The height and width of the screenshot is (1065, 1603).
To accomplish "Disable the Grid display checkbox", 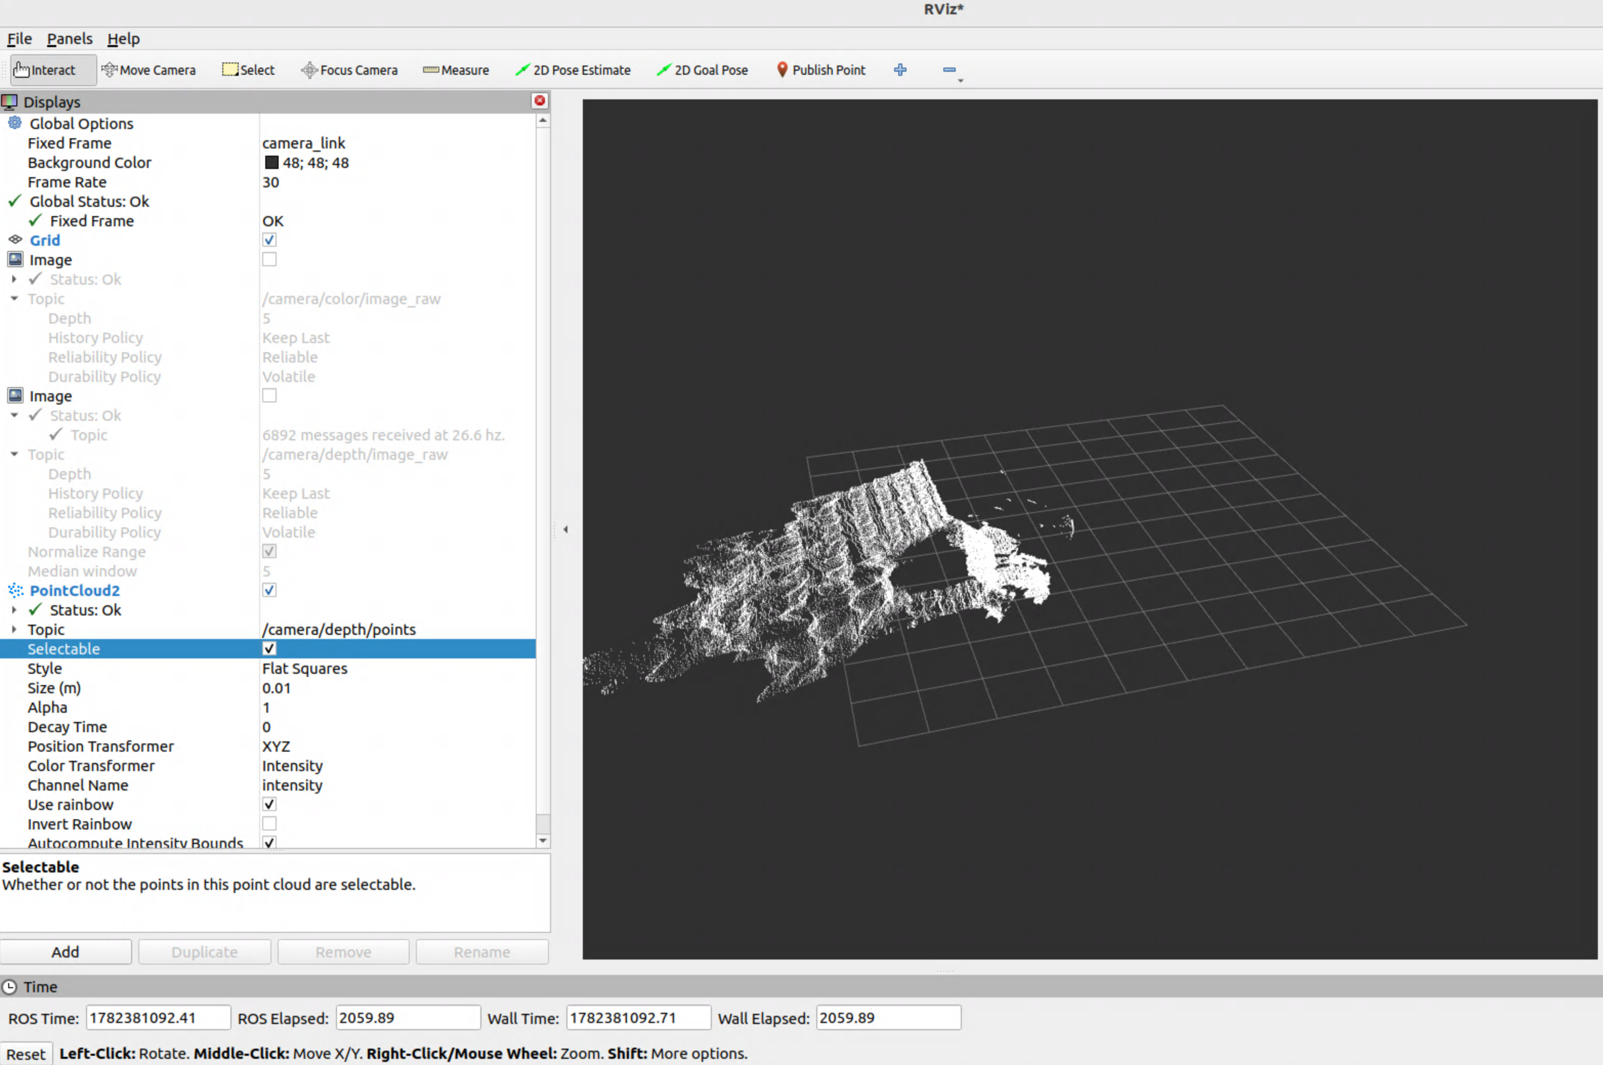I will pos(270,241).
